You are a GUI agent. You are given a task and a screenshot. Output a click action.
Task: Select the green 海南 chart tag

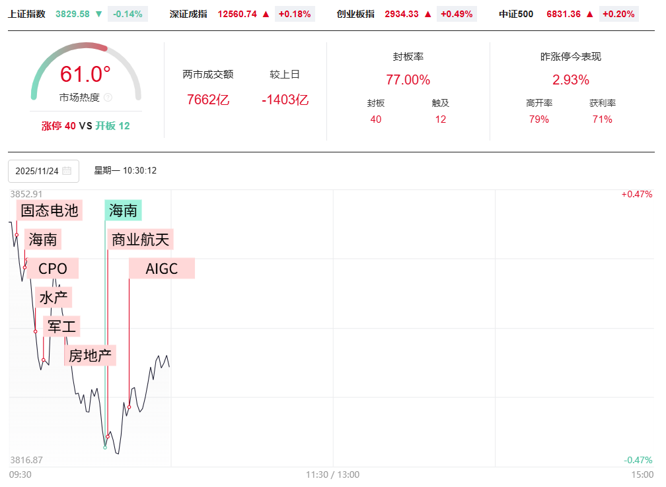124,211
